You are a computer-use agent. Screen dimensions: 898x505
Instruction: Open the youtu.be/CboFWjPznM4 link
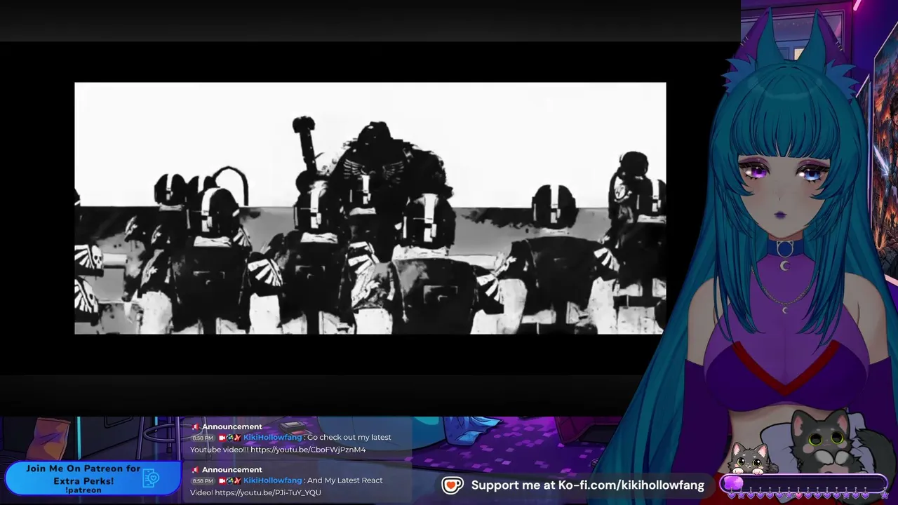pyautogui.click(x=308, y=450)
